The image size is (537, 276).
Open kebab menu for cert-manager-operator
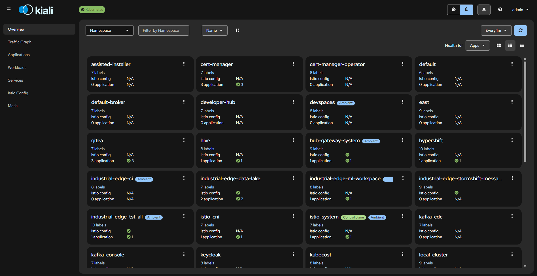pyautogui.click(x=403, y=64)
